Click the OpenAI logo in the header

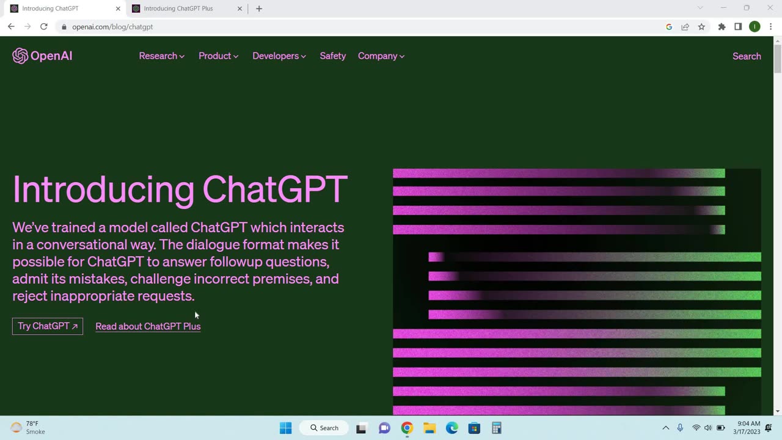[42, 56]
